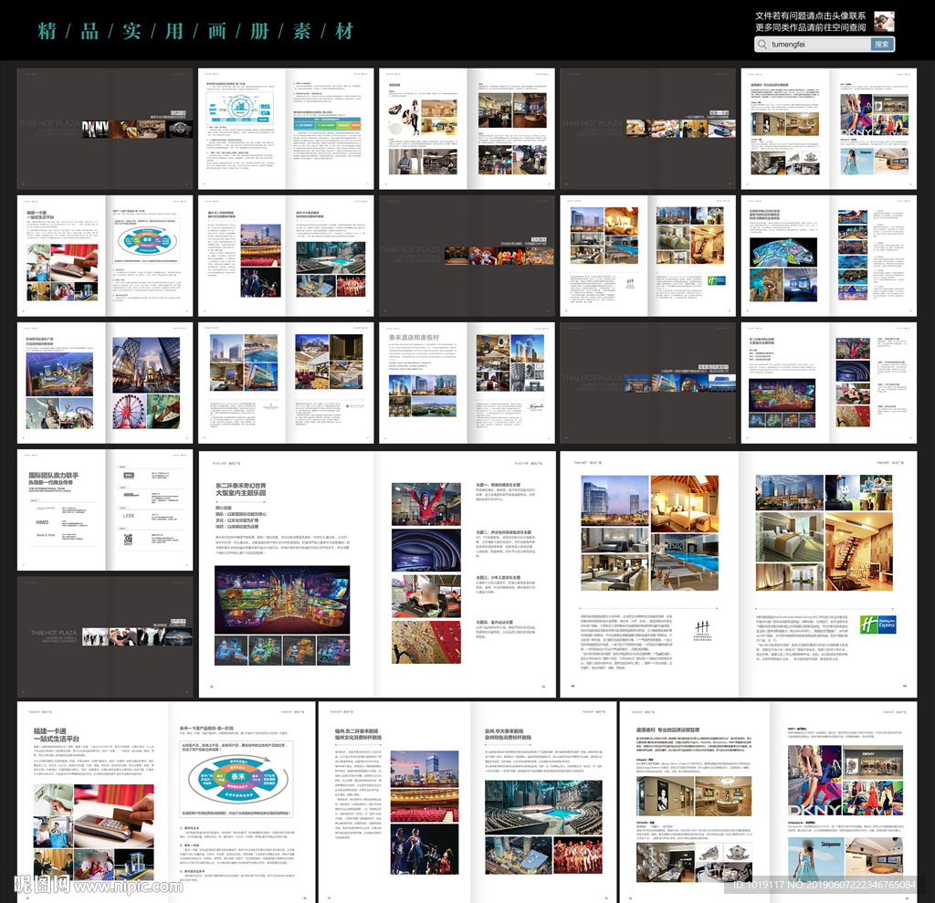Open the small top-row spread with DKNY brand photos
The width and height of the screenshot is (935, 903).
[829, 129]
